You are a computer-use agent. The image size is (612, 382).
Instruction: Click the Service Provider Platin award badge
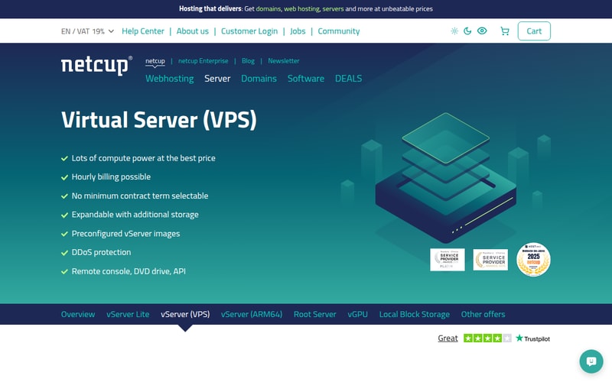coord(448,260)
